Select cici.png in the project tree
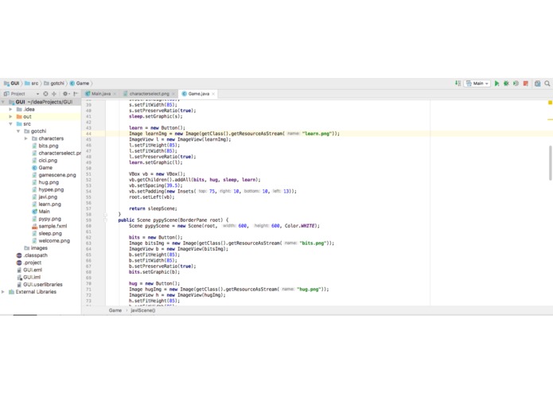 (48, 161)
